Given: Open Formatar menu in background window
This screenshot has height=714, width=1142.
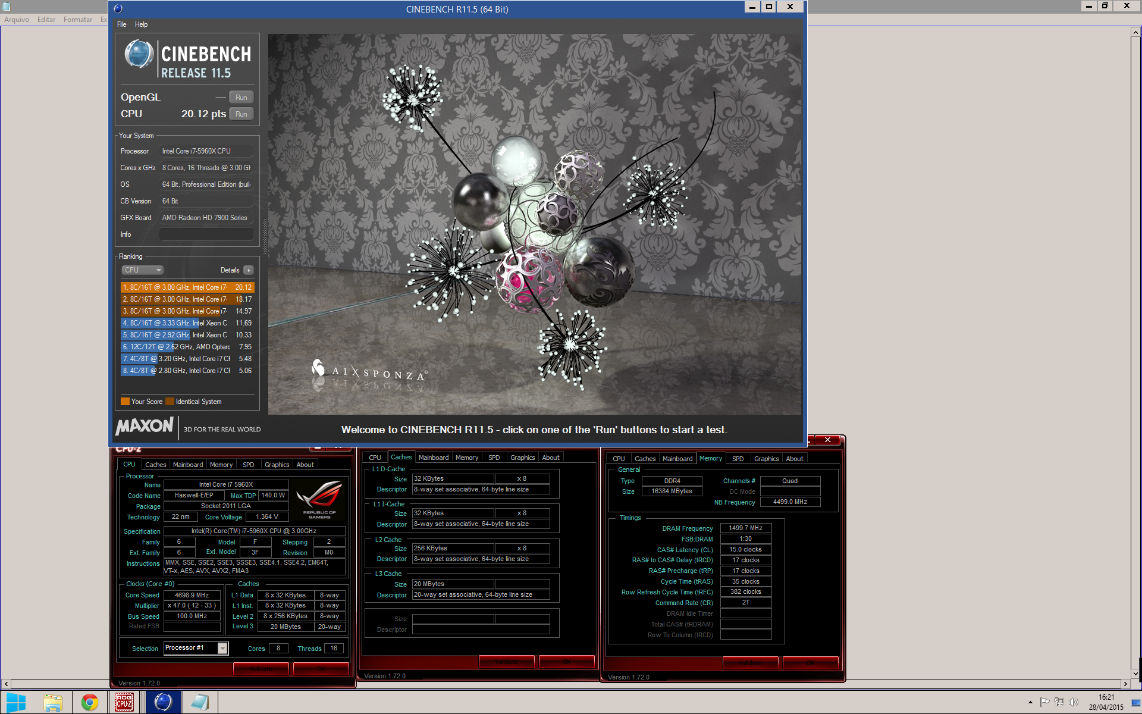Looking at the screenshot, I should click(x=78, y=20).
